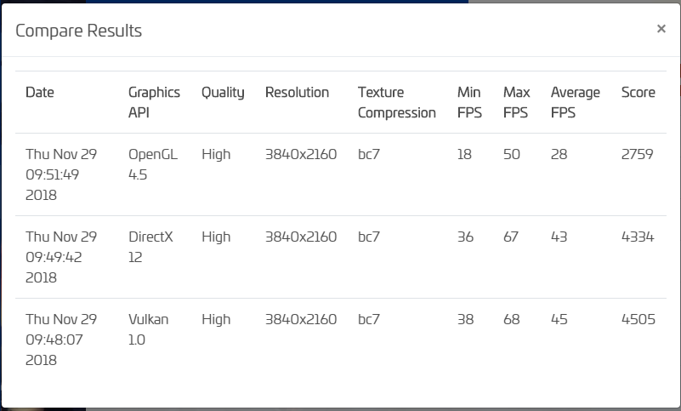Click the score value 4505
Viewport: 681px width, 411px height.
[x=638, y=320]
